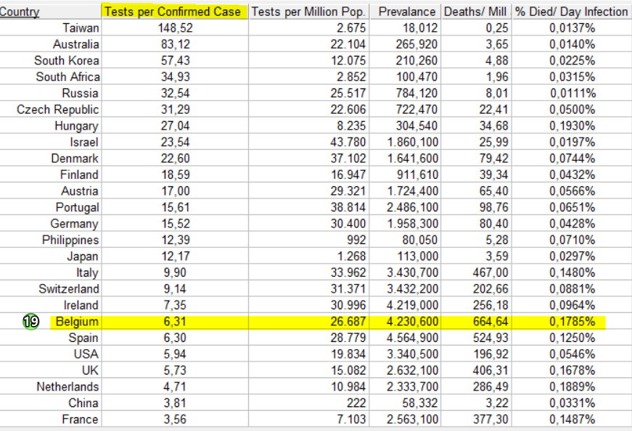
Task: Click South Korea's value 57,43
Action: pyautogui.click(x=176, y=60)
